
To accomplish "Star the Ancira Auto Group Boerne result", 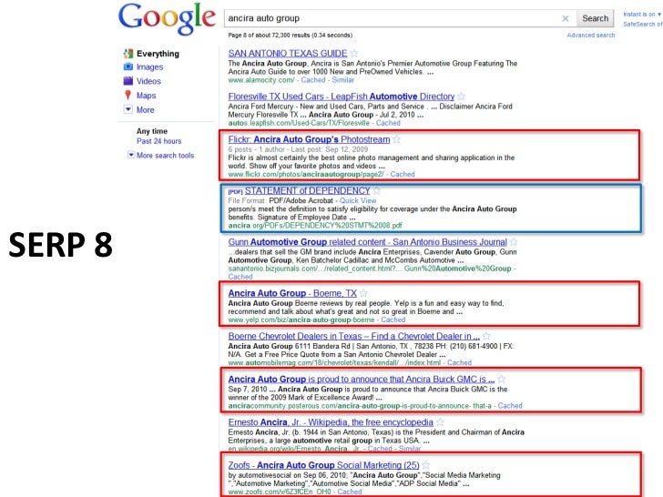I will (x=363, y=293).
